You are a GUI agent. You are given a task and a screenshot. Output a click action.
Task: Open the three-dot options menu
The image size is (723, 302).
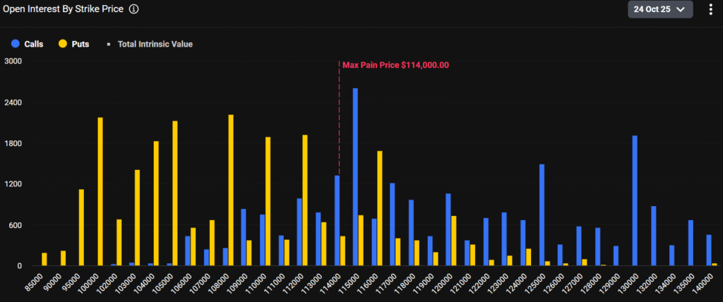(710, 9)
